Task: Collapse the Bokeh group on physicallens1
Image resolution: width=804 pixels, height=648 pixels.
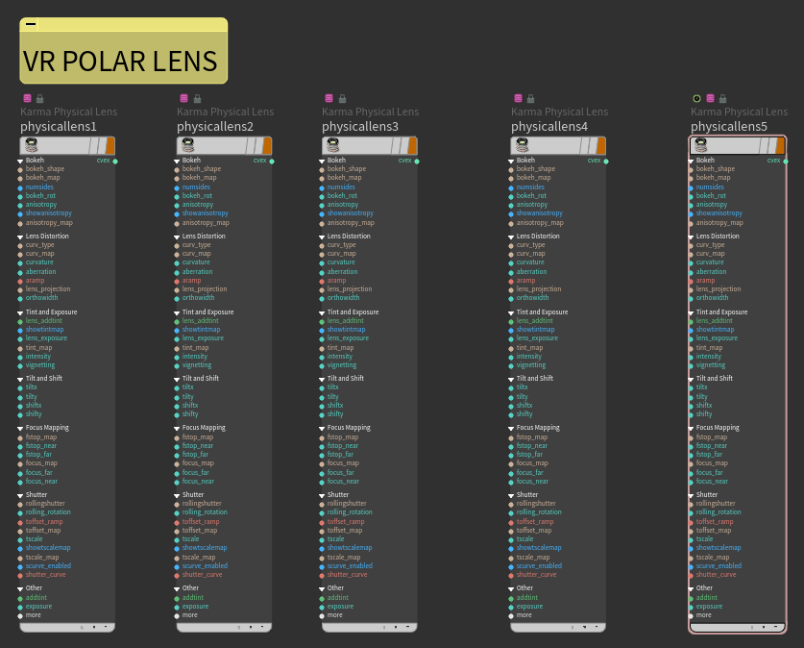Action: (x=20, y=161)
